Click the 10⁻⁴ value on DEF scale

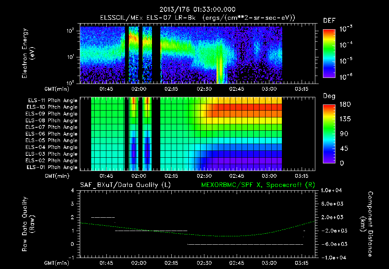346,45
